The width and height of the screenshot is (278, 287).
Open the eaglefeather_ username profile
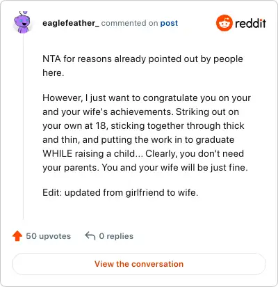coord(71,23)
